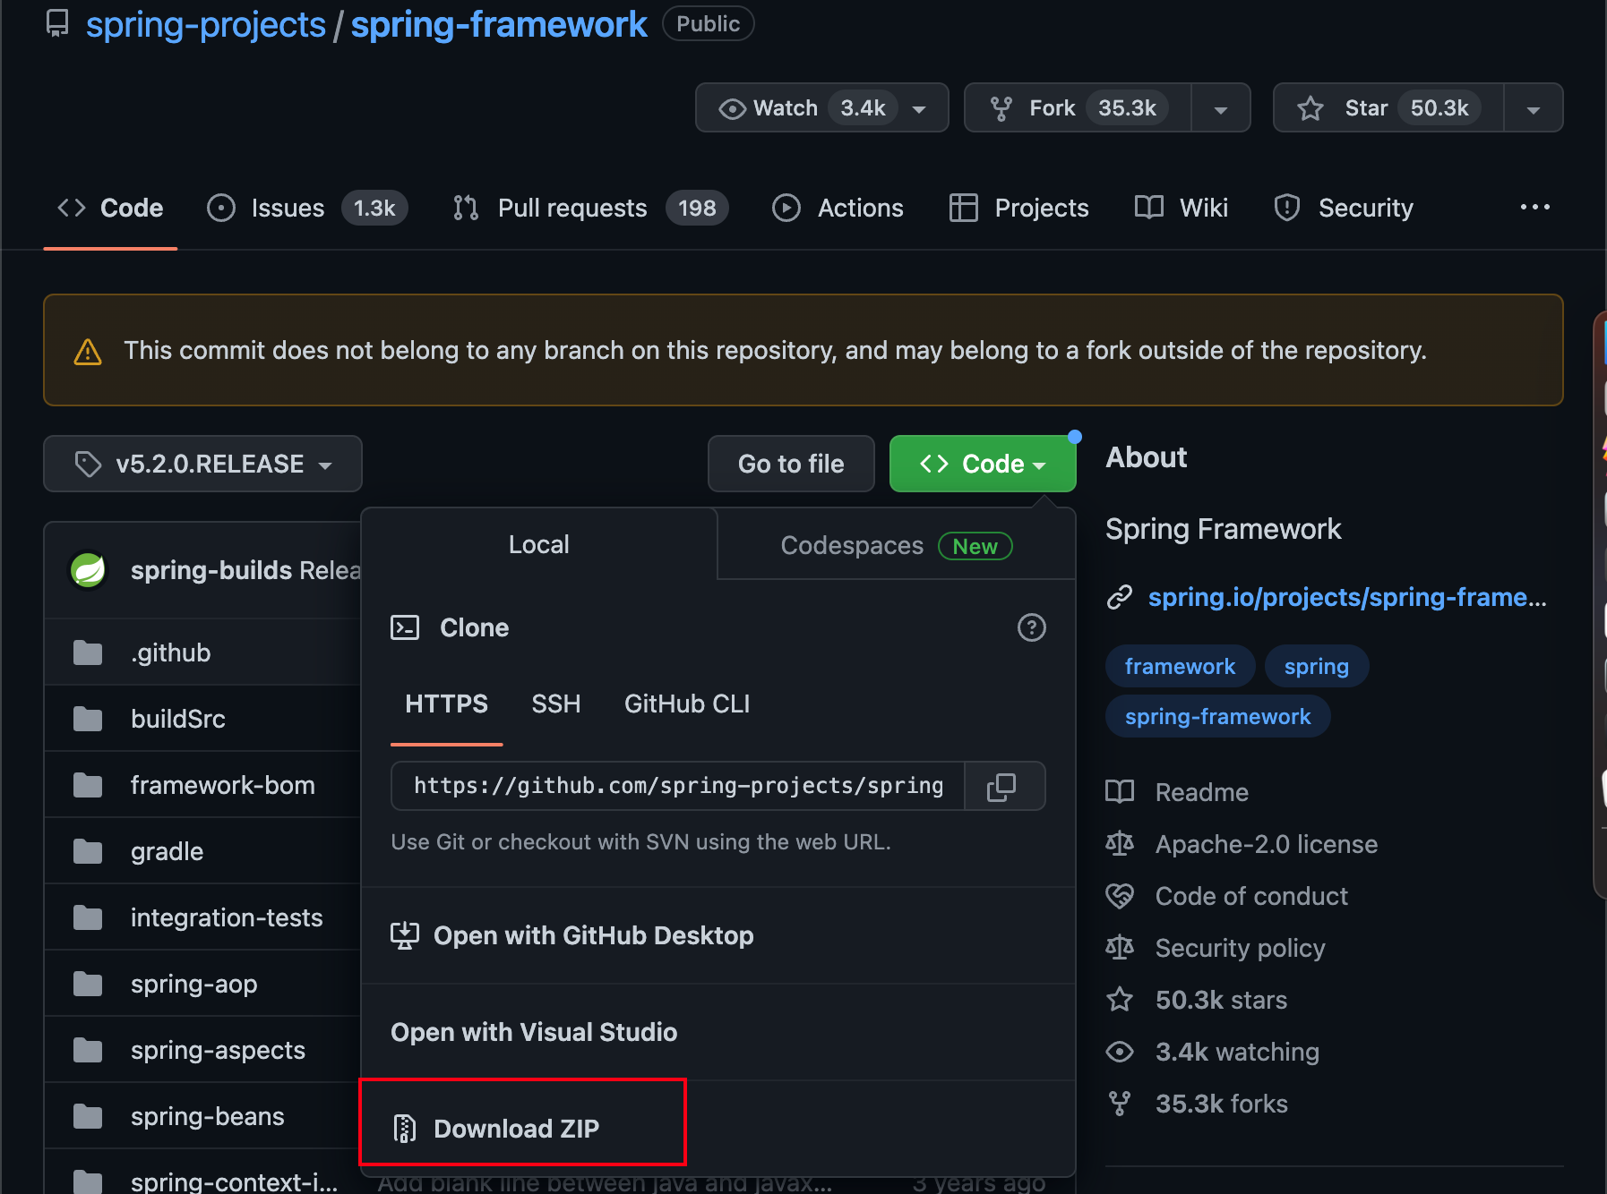The width and height of the screenshot is (1607, 1194).
Task: Open the Pull requests tab
Action: 590,208
